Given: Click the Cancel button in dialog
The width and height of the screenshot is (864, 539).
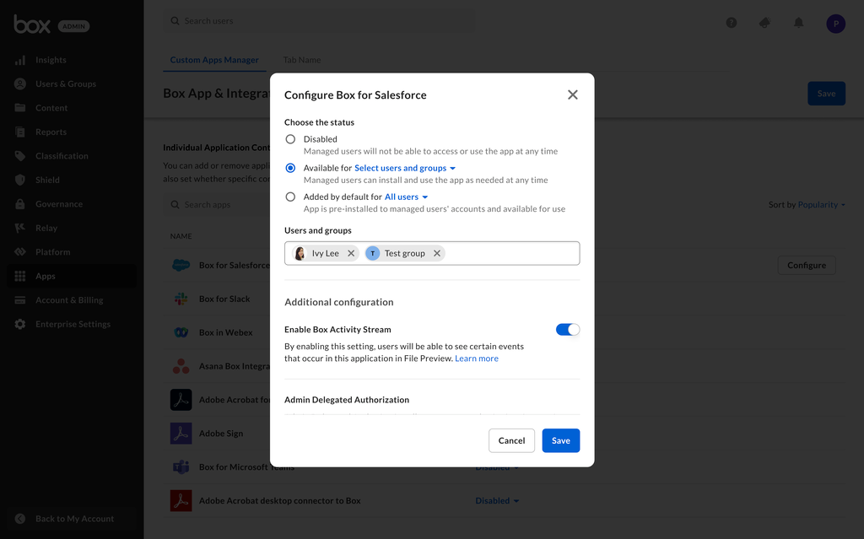Looking at the screenshot, I should click(511, 440).
